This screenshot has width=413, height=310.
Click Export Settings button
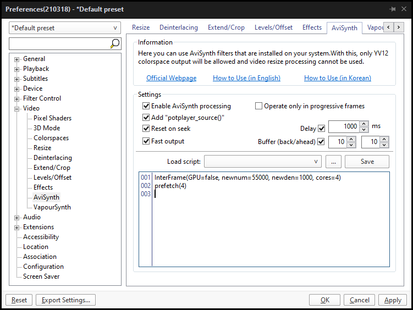[65, 300]
